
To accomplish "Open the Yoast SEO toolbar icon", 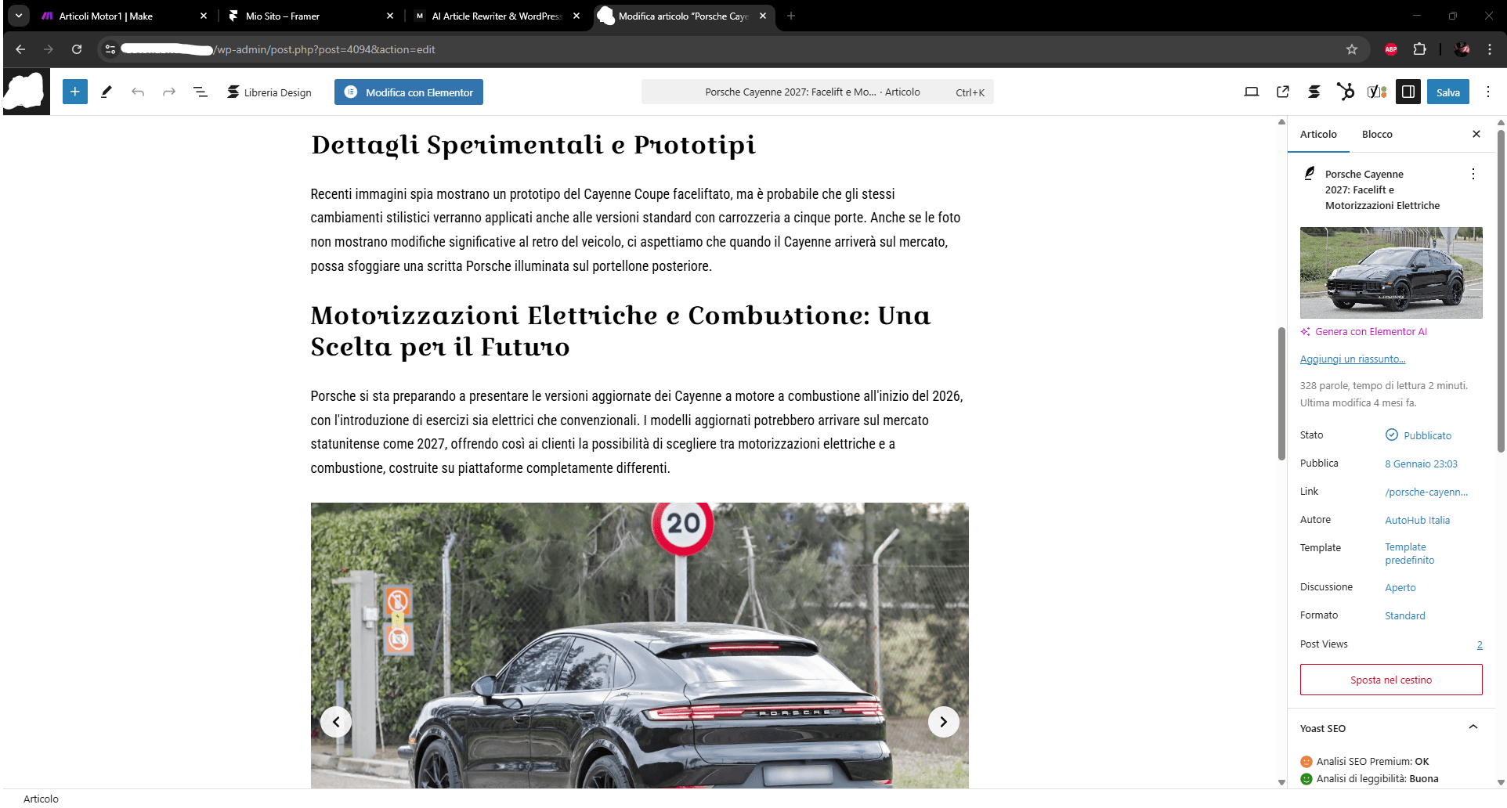I will tap(1376, 92).
